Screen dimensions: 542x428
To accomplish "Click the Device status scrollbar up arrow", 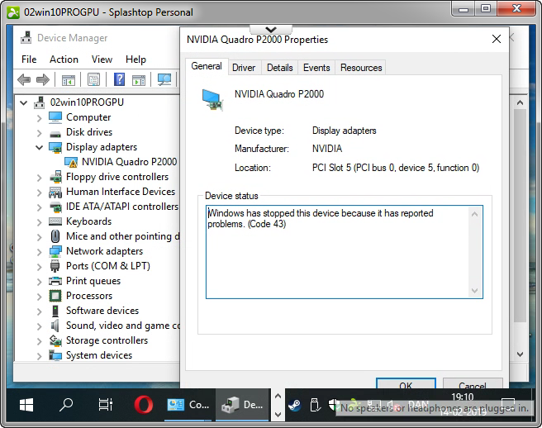I will click(474, 214).
